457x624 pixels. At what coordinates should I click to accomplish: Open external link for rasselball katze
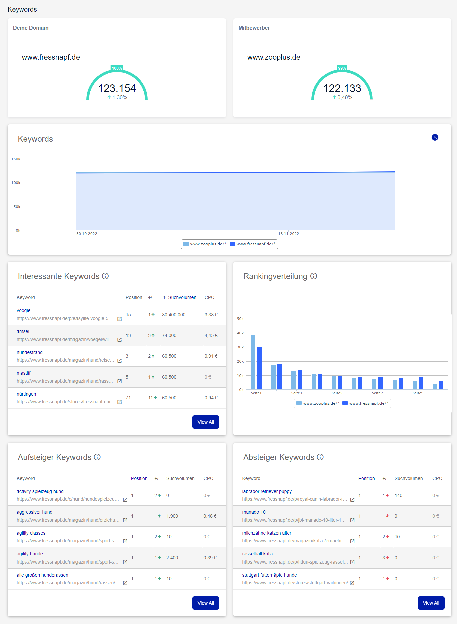coord(352,562)
